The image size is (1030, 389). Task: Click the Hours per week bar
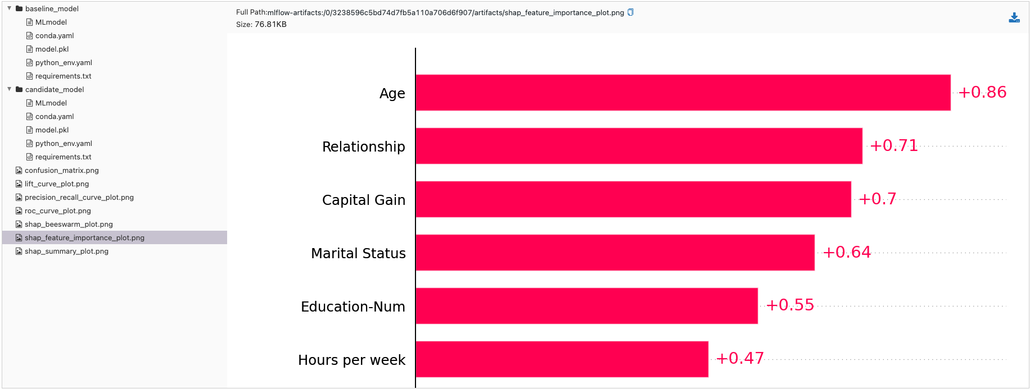click(x=562, y=359)
